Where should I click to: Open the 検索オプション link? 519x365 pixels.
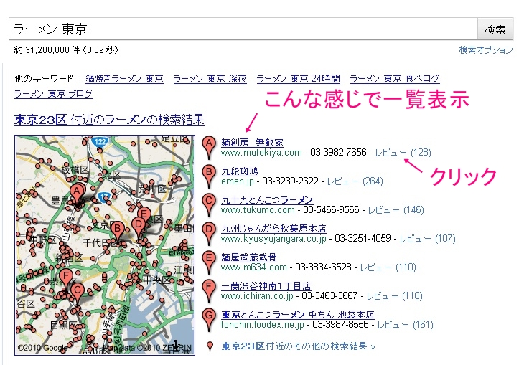point(485,50)
